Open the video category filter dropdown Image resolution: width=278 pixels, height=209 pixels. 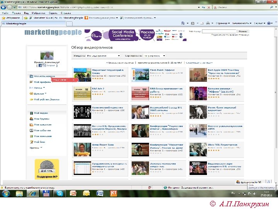pos(103,56)
